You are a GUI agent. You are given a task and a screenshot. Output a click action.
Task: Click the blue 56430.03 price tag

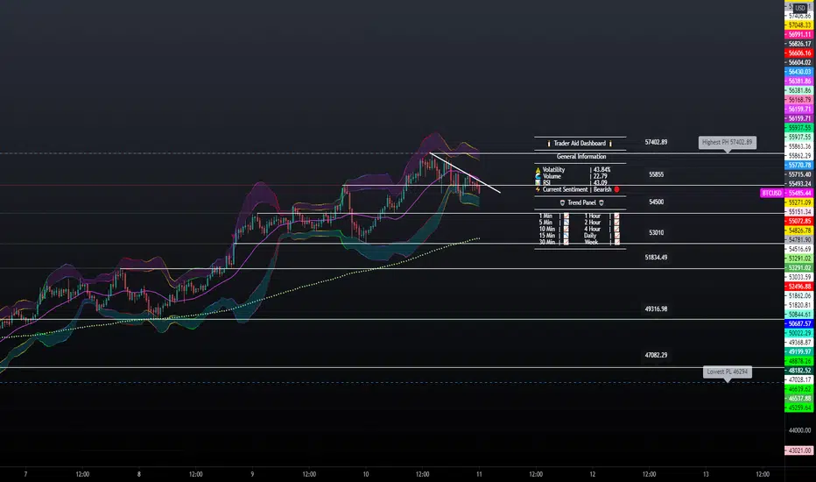click(x=799, y=72)
